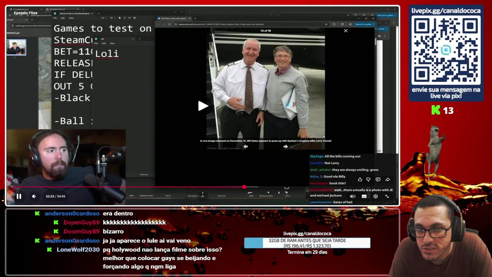Reload the Daily Mail page

pyautogui.click(x=169, y=24)
